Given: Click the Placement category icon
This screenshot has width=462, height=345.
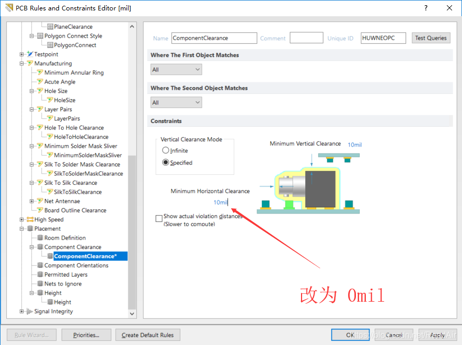Looking at the screenshot, I should [30, 229].
